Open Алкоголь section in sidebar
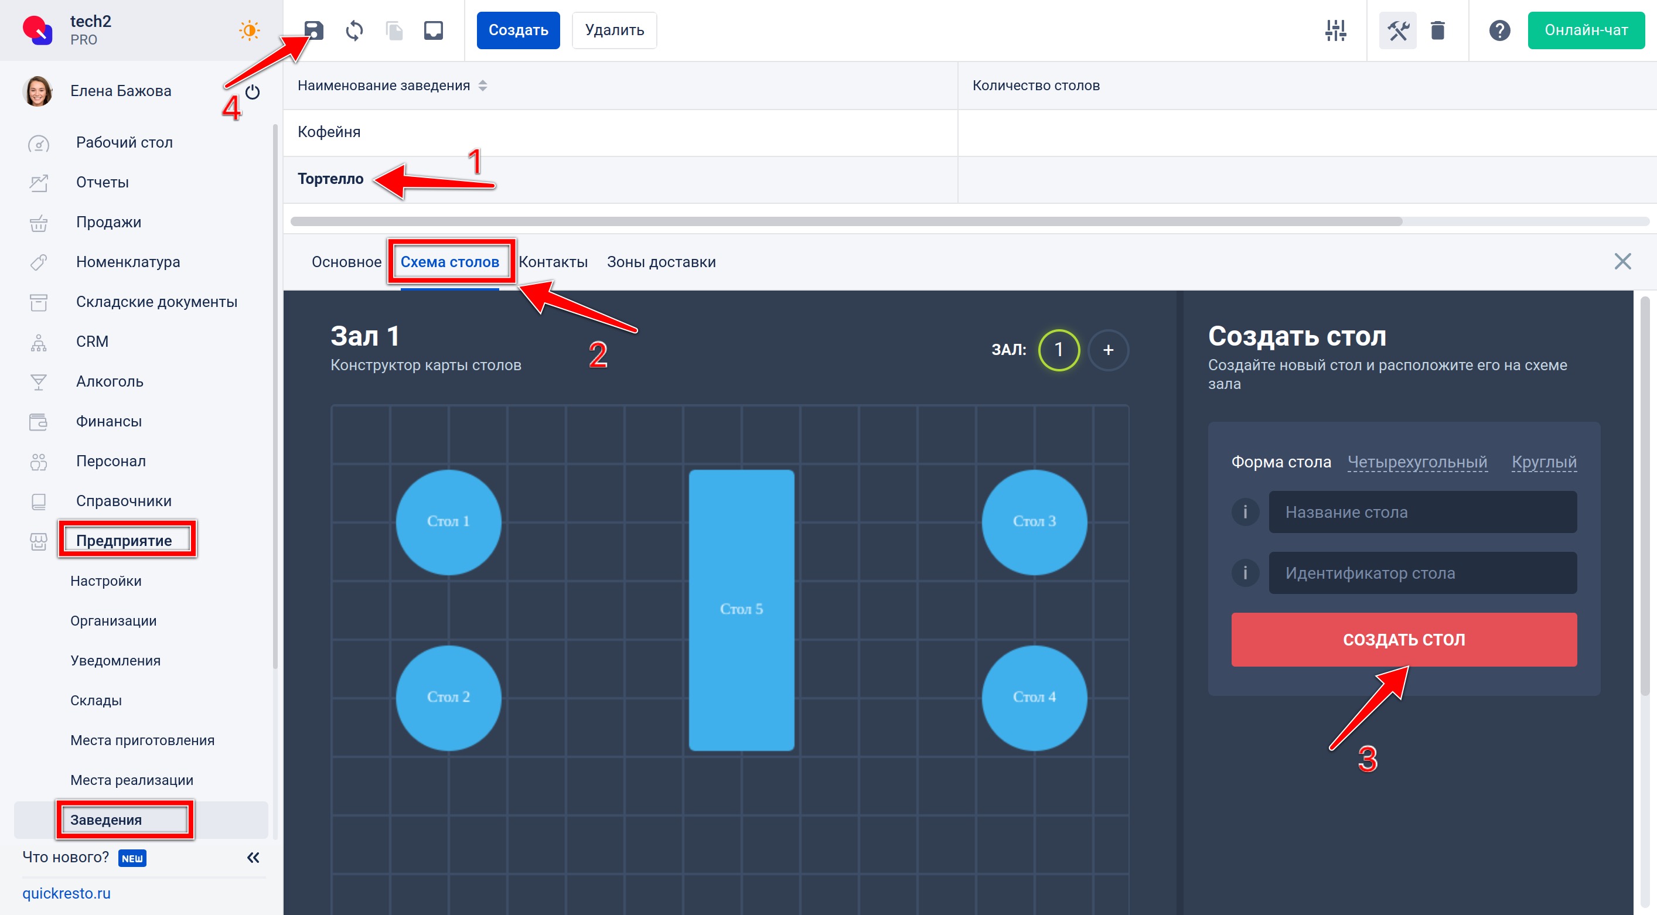1657x915 pixels. pyautogui.click(x=110, y=381)
